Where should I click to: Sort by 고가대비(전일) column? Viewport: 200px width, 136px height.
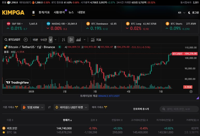[x=139, y=120]
